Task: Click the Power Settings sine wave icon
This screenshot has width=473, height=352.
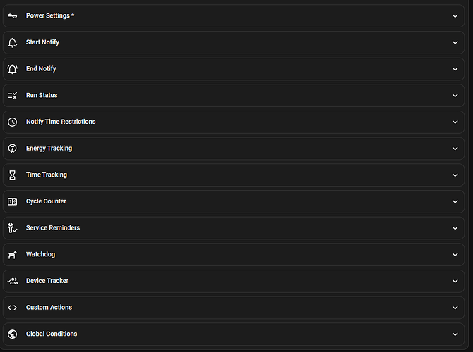Action: 12,15
